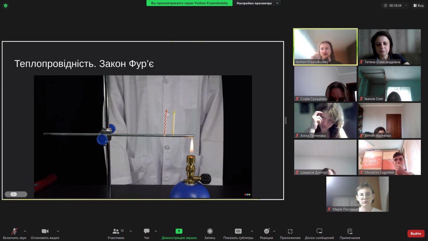Screen dimensions: 428x241
Task: Click muted mic icon beside Шашков Дмитро
Action: tap(297, 172)
